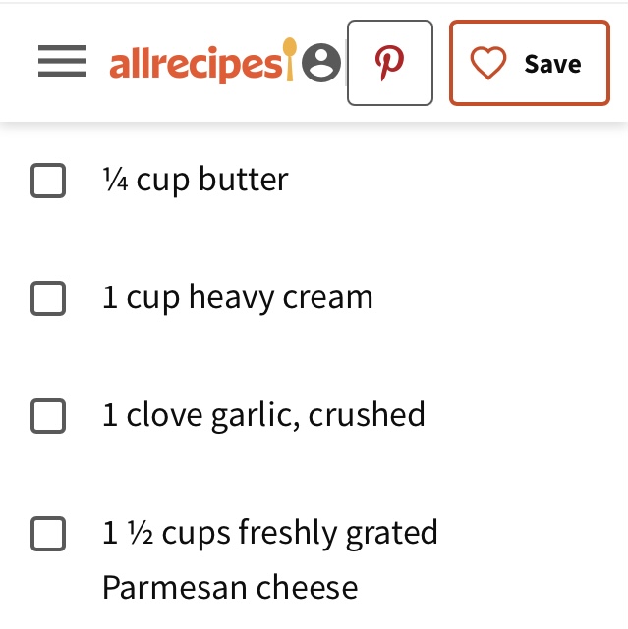
Task: Mark the garlic clove checkbox
Action: (x=48, y=416)
